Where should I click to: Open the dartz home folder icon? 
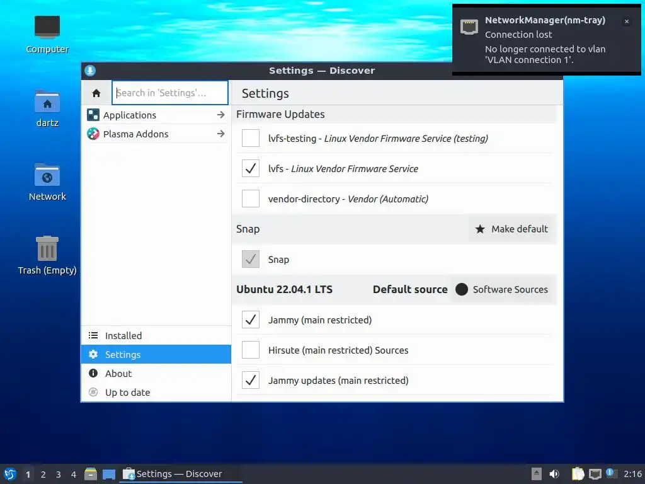pyautogui.click(x=47, y=108)
